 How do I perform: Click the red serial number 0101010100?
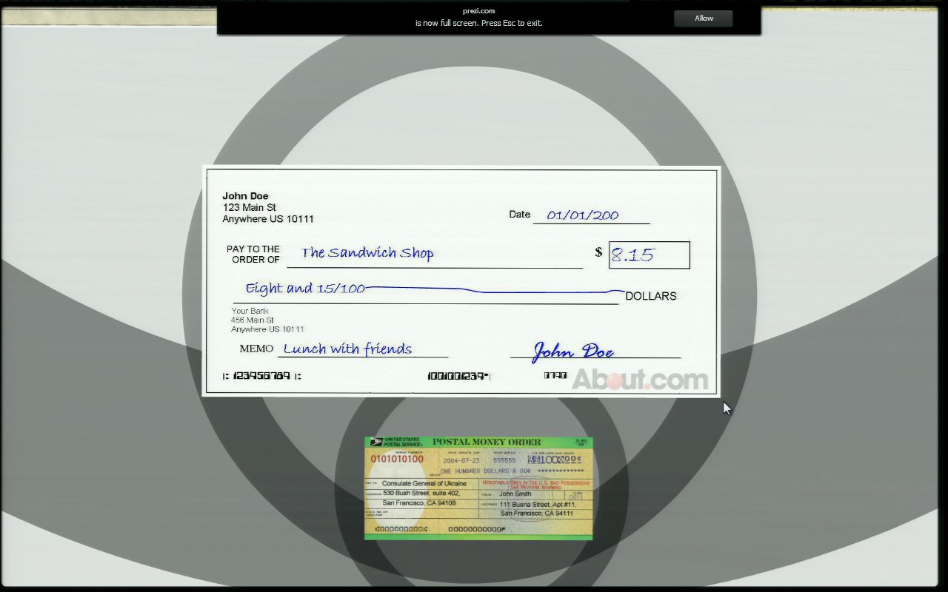(397, 459)
